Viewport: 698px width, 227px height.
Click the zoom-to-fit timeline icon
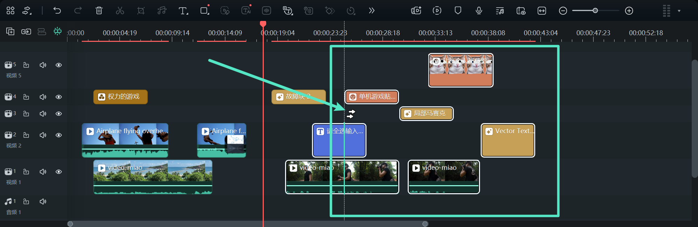(x=541, y=11)
